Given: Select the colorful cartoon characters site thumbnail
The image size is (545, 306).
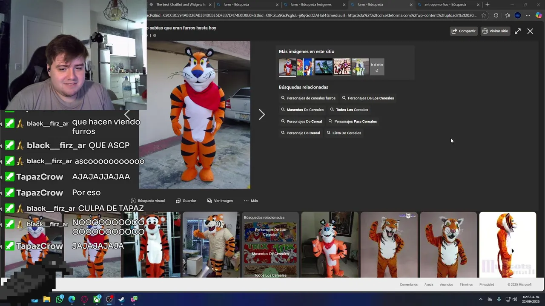Looking at the screenshot, I should pos(305,67).
